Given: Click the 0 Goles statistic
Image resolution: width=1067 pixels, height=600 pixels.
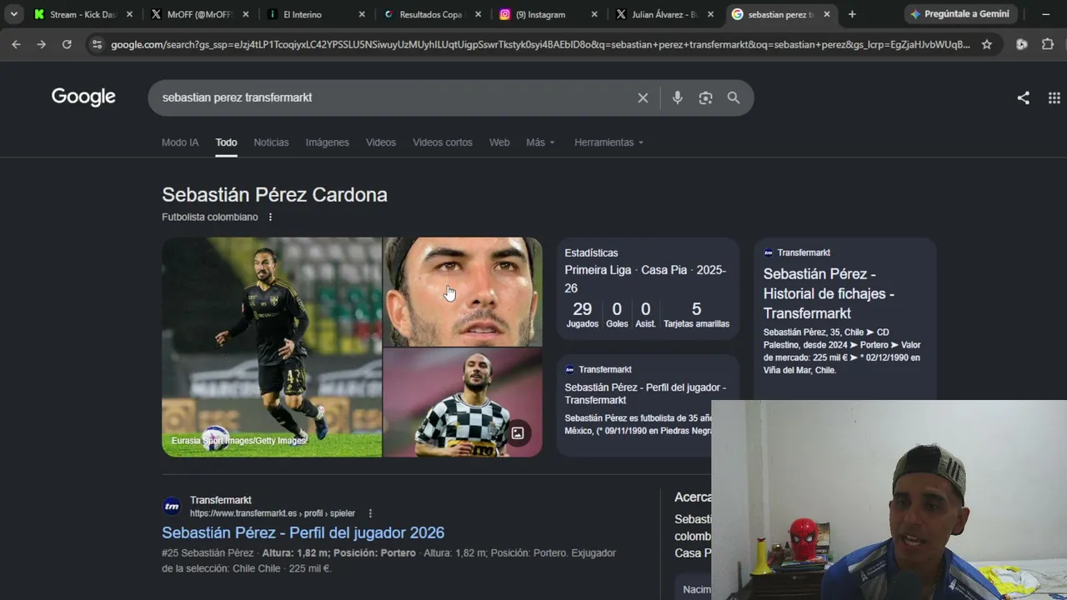Looking at the screenshot, I should click(617, 314).
